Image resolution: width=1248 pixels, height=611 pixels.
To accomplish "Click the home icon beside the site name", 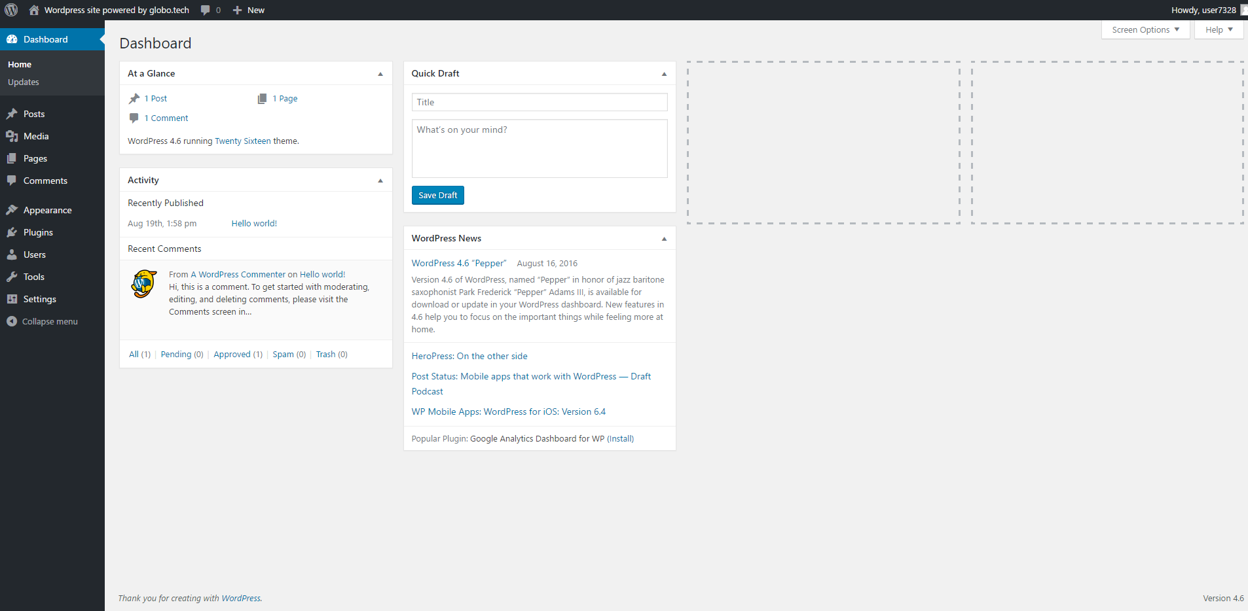I will (34, 10).
